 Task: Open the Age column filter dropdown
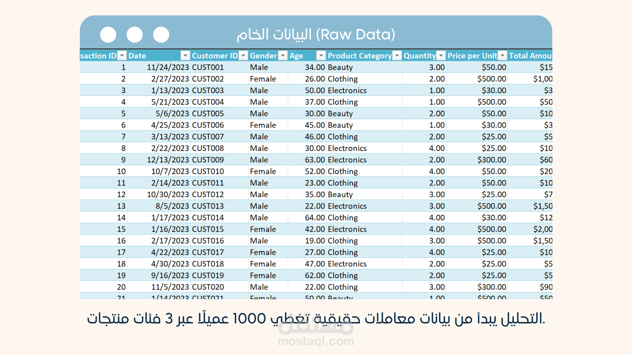click(321, 56)
